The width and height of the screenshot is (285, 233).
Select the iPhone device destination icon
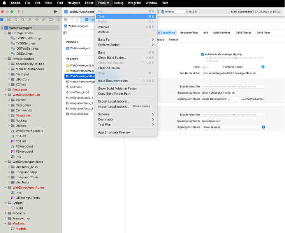[x=162, y=12]
